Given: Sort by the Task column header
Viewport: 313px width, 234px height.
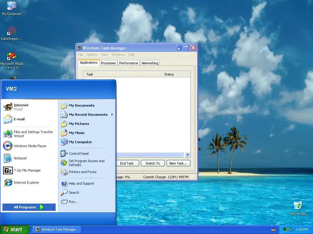Looking at the screenshot, I should tap(122, 74).
